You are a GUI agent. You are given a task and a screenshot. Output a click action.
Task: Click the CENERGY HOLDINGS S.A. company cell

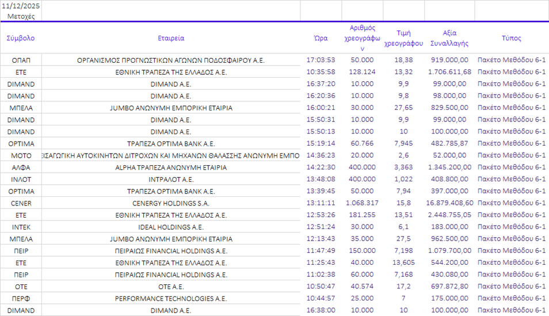pyautogui.click(x=171, y=203)
